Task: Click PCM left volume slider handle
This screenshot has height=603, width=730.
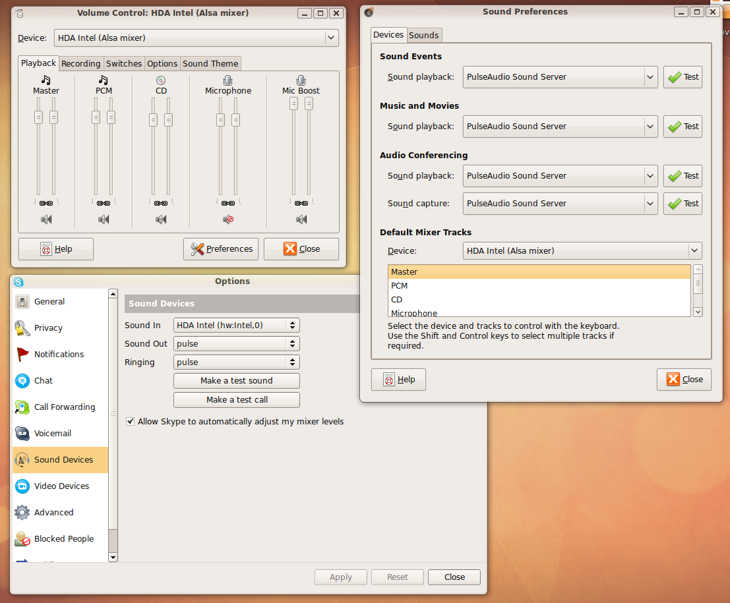Action: coord(96,117)
